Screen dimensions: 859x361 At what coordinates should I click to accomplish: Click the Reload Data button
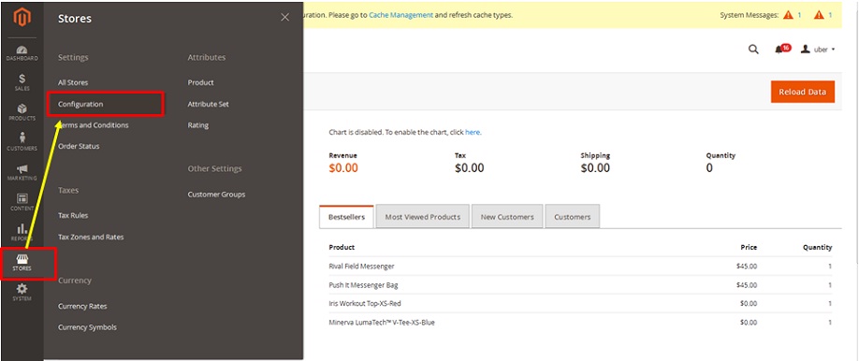coord(803,92)
